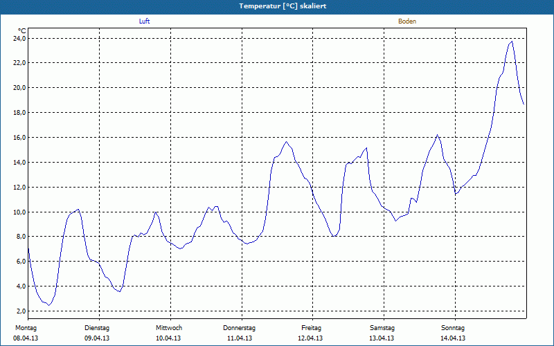Image resolution: width=554 pixels, height=346 pixels.
Task: Click the 'Temperatur [°C] skaliert' title bar
Action: pos(277,6)
